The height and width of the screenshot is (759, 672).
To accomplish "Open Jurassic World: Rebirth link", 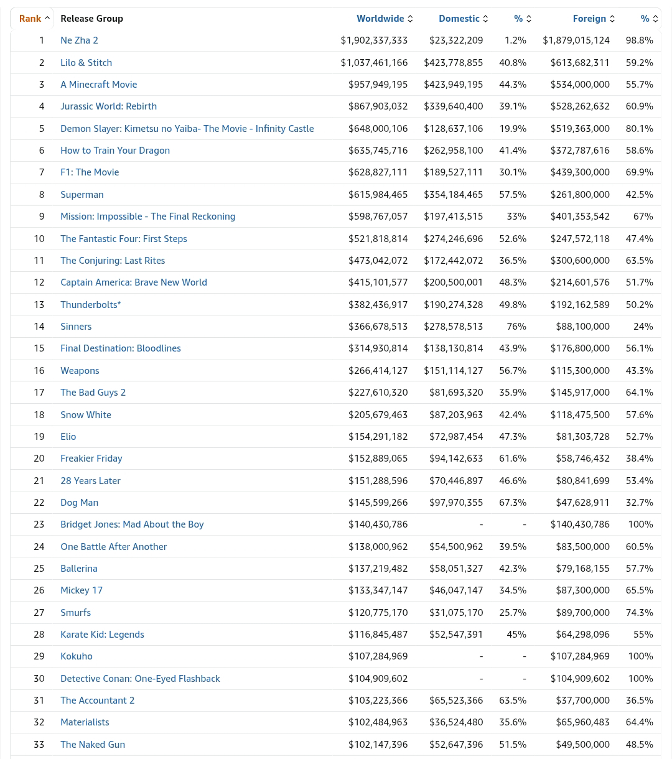I will coord(108,106).
